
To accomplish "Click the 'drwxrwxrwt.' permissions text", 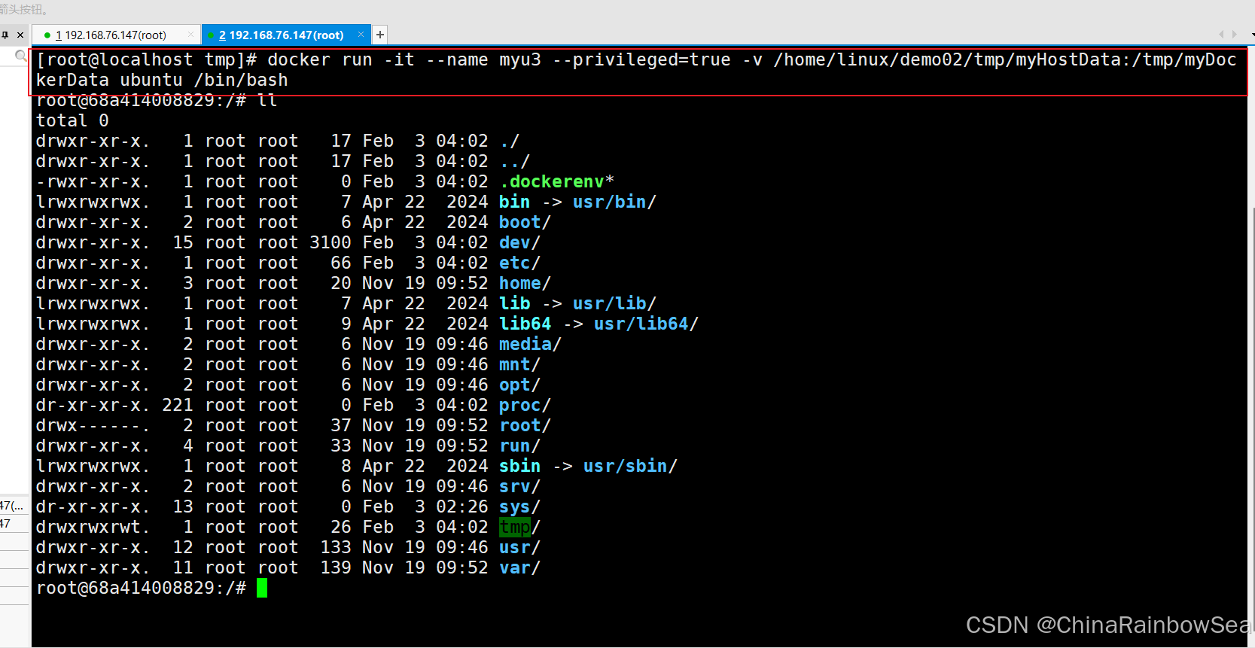I will click(x=93, y=527).
